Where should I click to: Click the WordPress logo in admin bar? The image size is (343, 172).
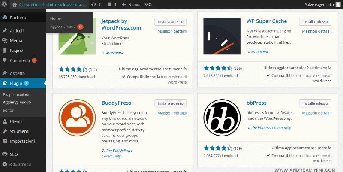(4, 4)
